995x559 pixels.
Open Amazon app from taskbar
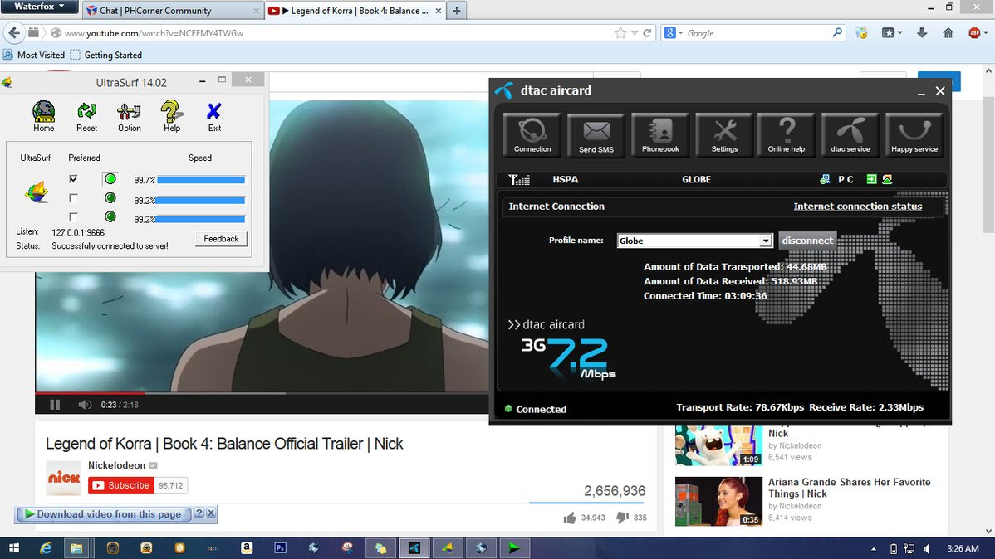coord(246,548)
